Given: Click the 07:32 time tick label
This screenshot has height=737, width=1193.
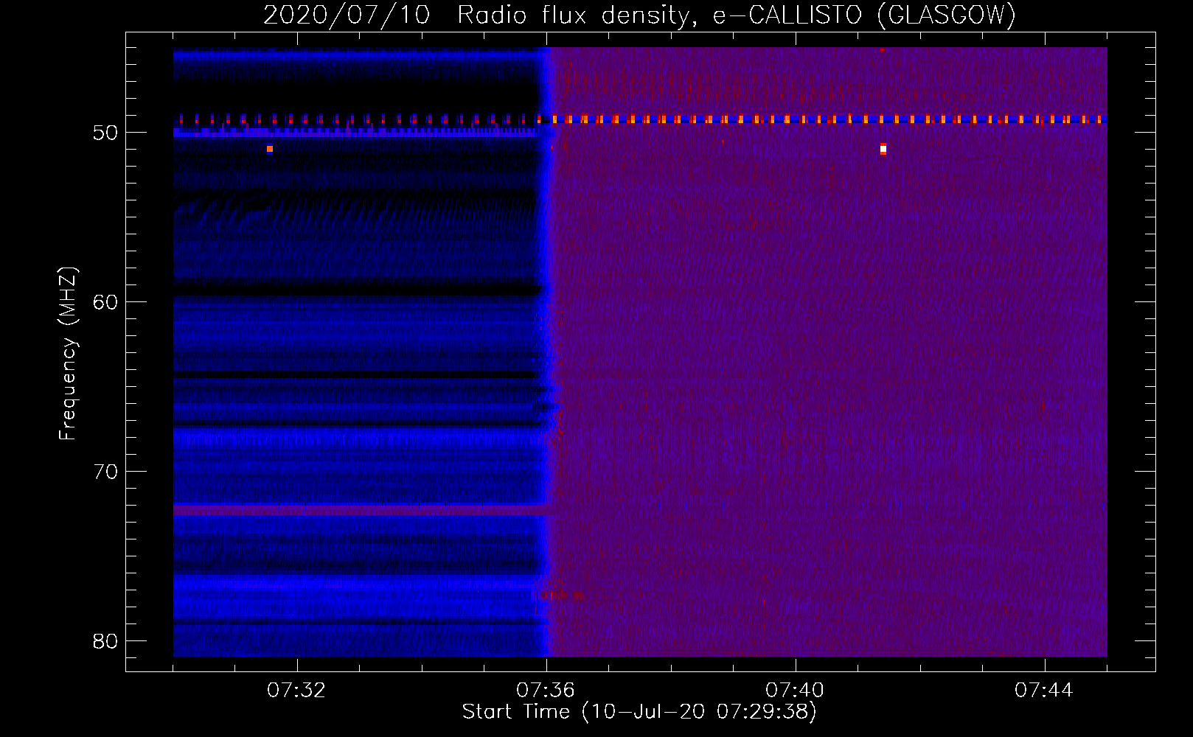Looking at the screenshot, I should (296, 691).
